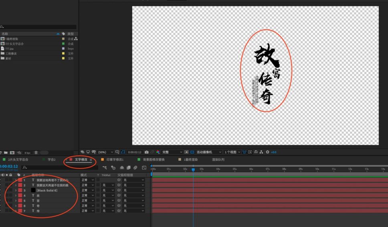Click the snapshot camera icon in viewer
Screen dimensions: 388x227
coord(146,152)
